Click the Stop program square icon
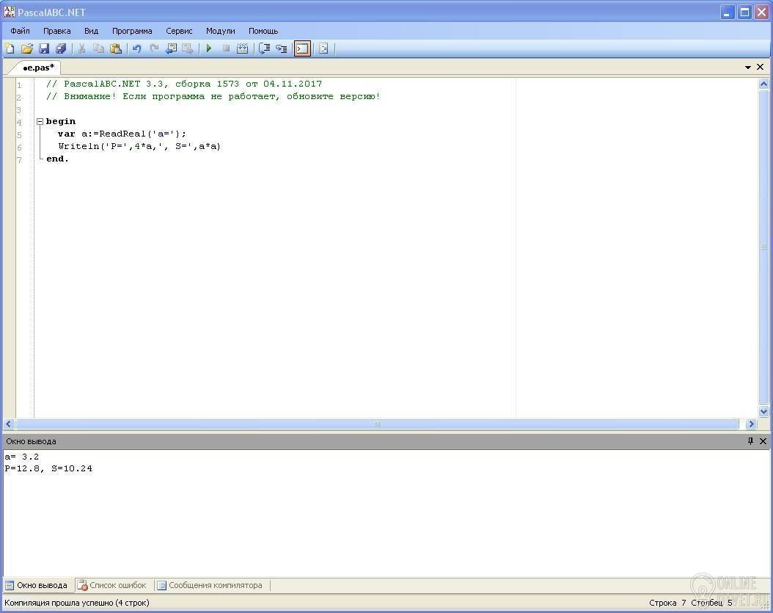Screen dimensions: 773x613 (226, 48)
